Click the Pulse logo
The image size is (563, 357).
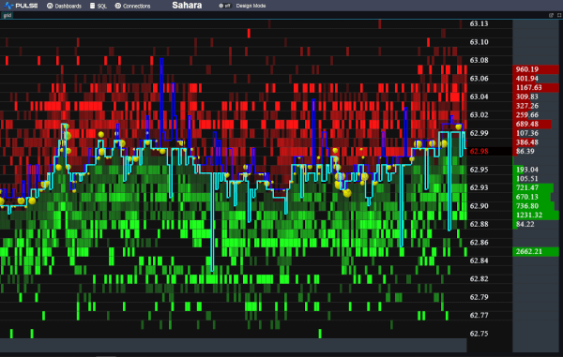click(x=21, y=6)
